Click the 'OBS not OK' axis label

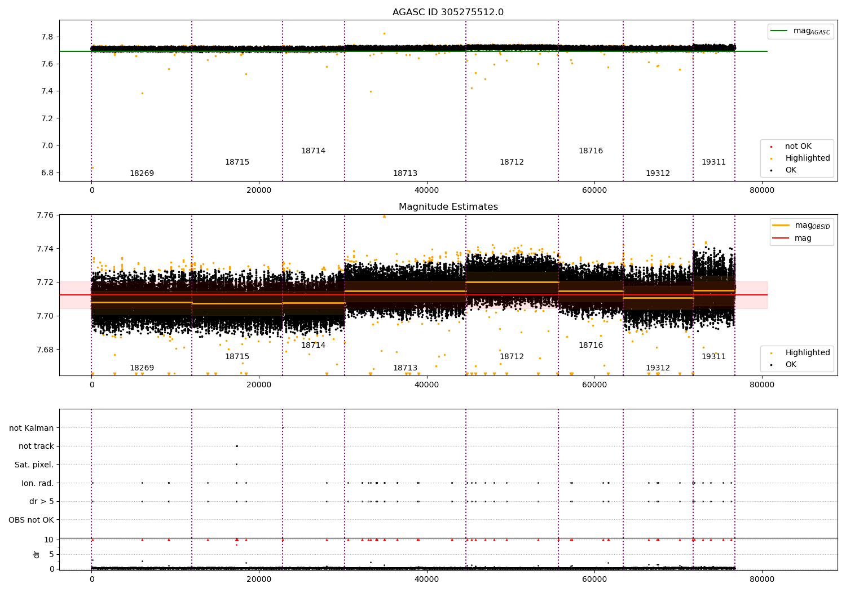point(31,520)
